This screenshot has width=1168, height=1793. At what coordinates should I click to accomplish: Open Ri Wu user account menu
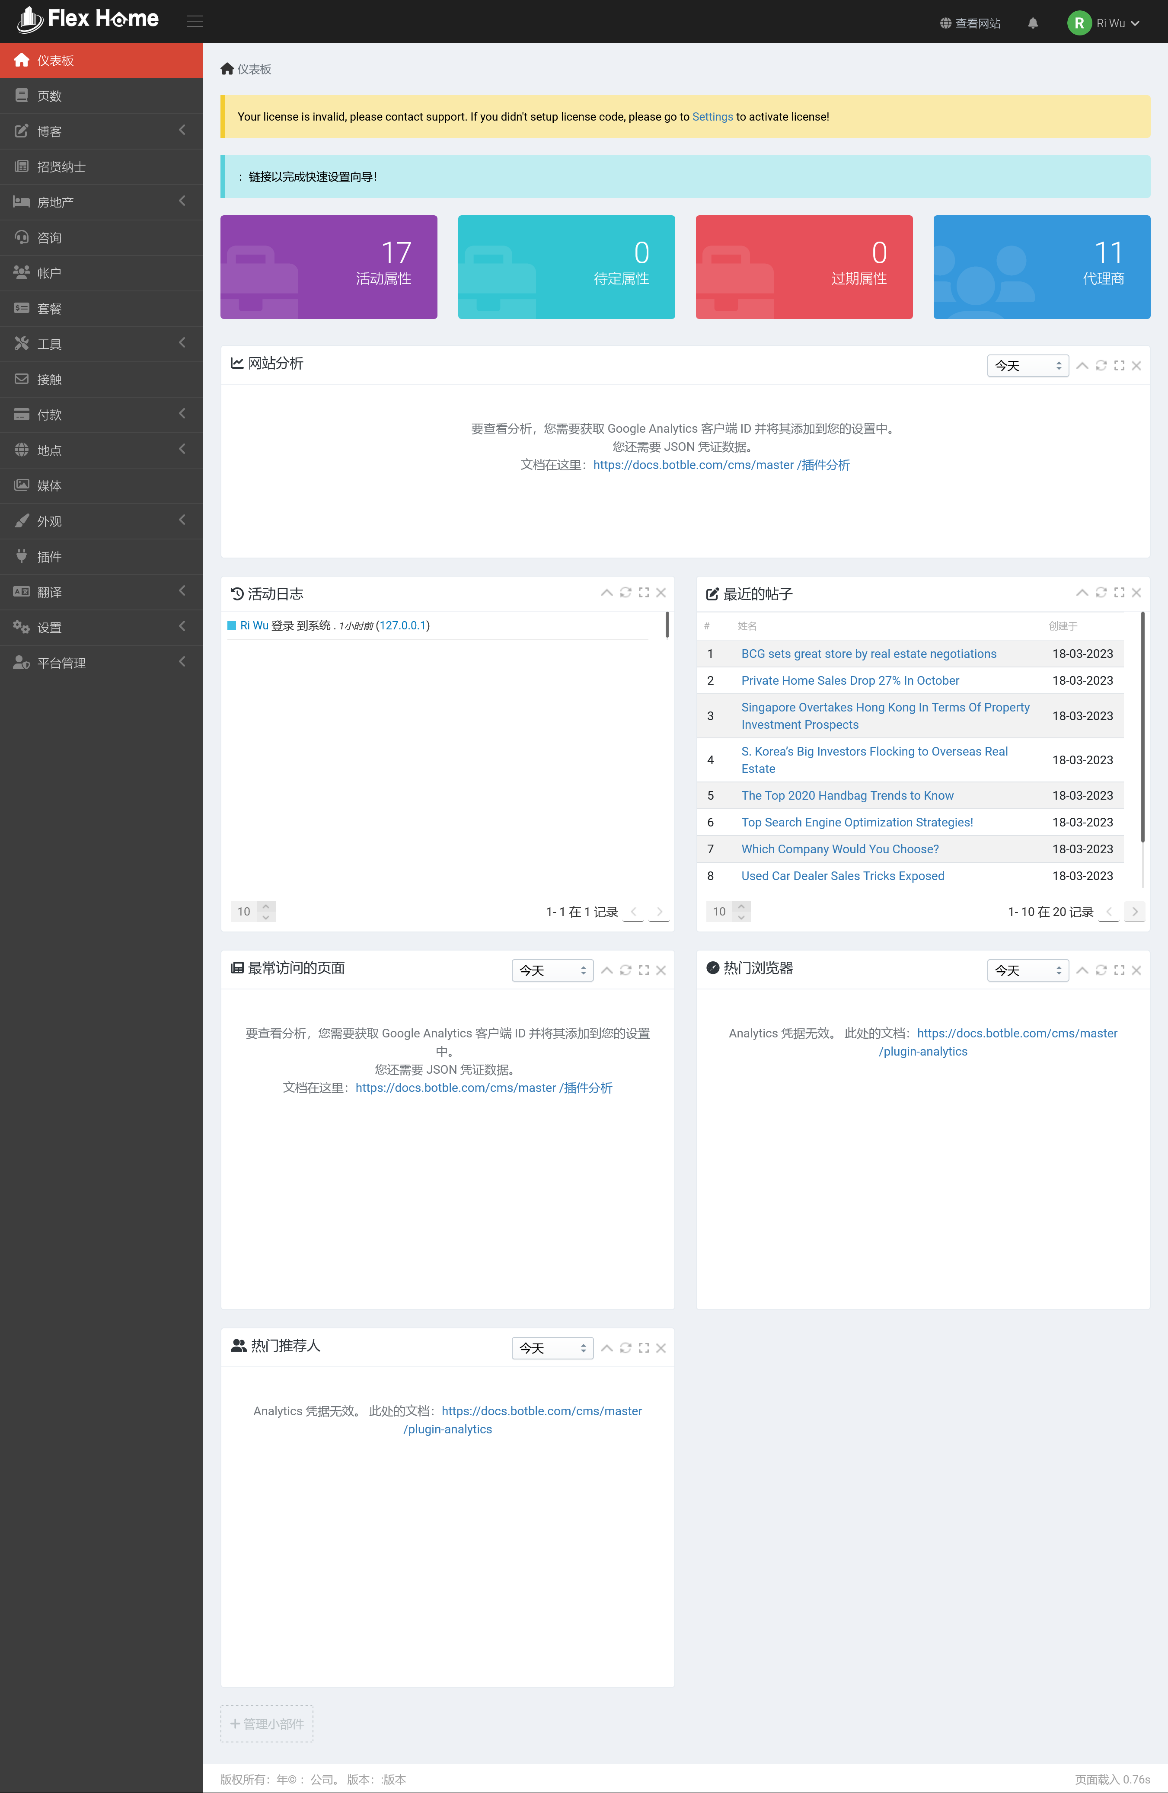click(1103, 23)
